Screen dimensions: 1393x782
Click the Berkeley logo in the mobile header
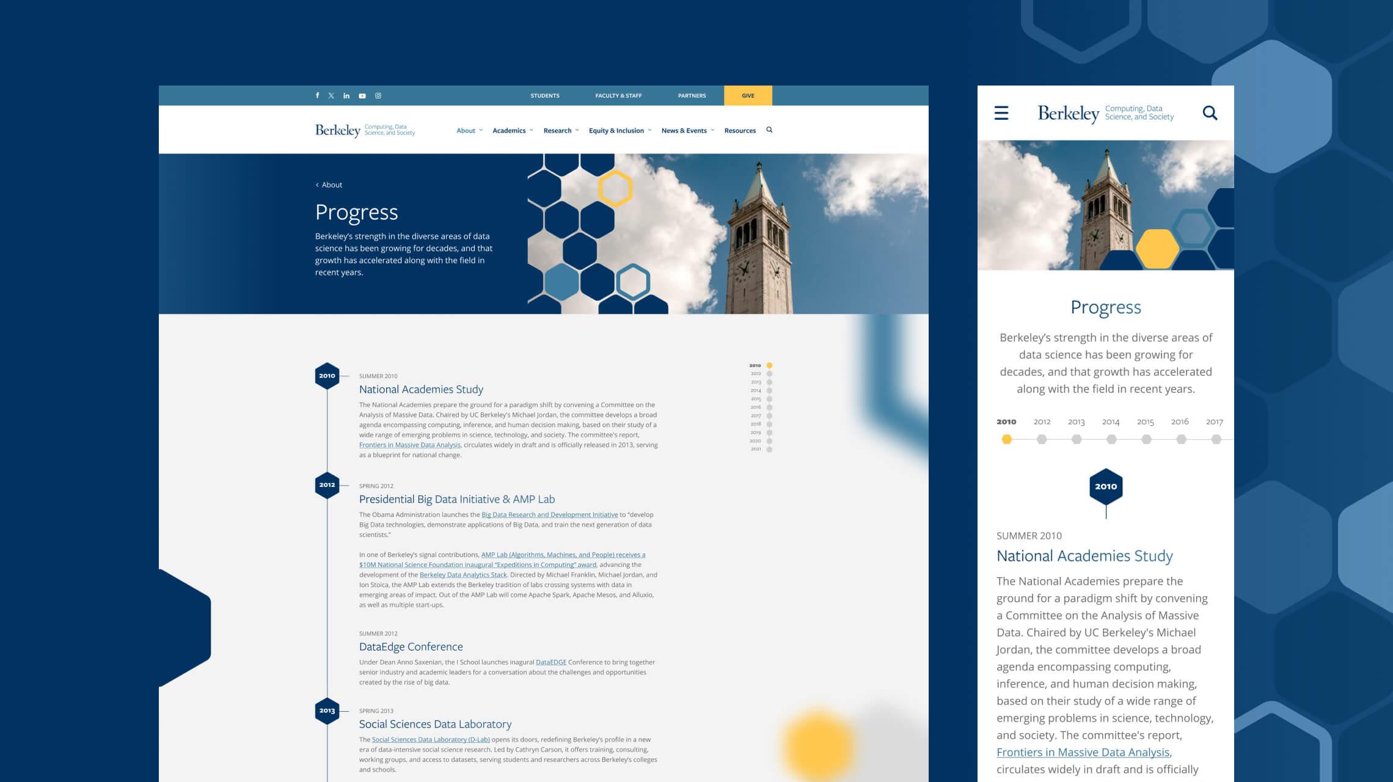(x=1105, y=114)
